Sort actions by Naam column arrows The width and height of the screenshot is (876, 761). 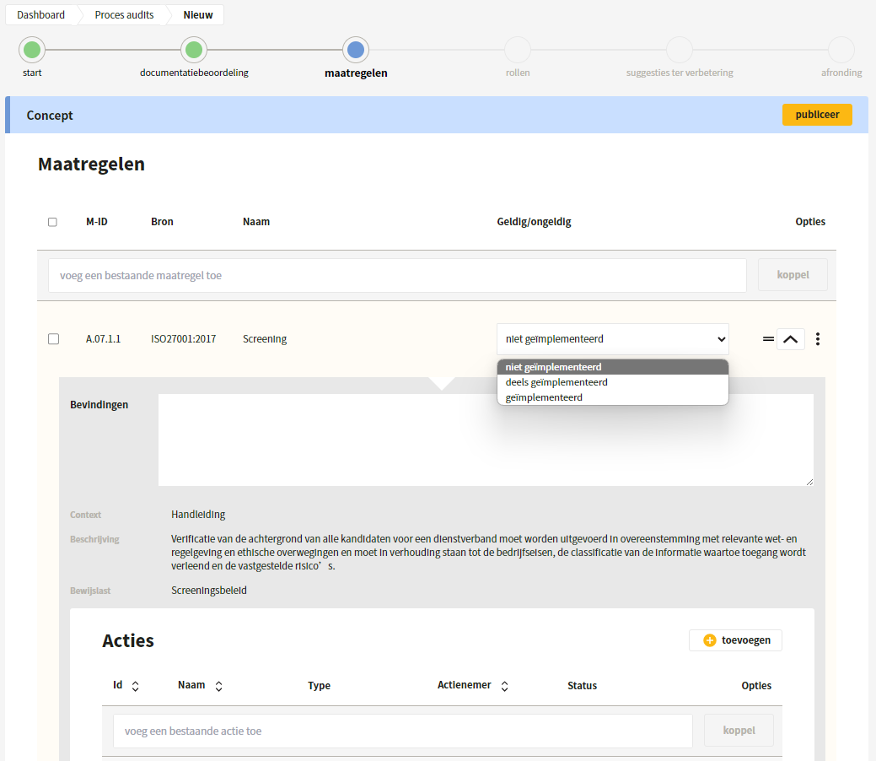point(219,686)
